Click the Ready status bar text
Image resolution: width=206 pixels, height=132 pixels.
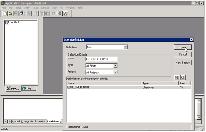point(5,129)
